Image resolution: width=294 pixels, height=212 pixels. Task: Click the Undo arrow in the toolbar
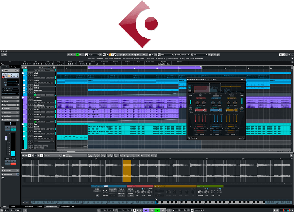coord(2,55)
